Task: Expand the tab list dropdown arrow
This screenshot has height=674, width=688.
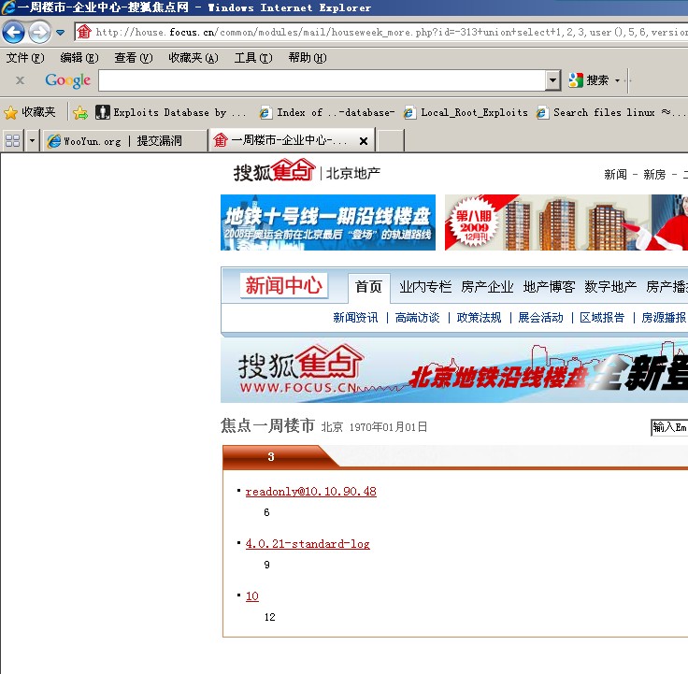Action: click(32, 141)
